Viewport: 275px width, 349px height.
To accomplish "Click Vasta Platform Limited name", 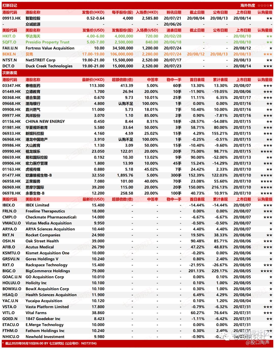I will 47,307.
